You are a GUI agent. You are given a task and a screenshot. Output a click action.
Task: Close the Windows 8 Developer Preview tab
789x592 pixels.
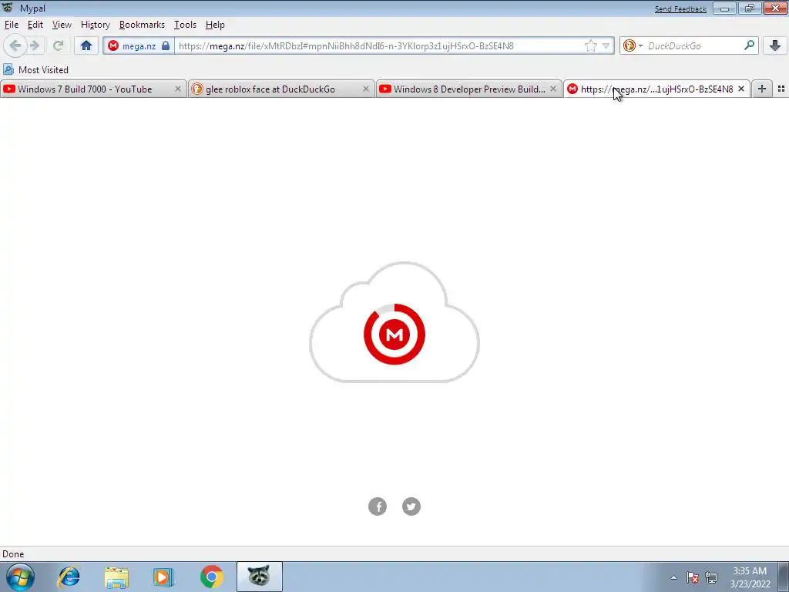coord(553,89)
